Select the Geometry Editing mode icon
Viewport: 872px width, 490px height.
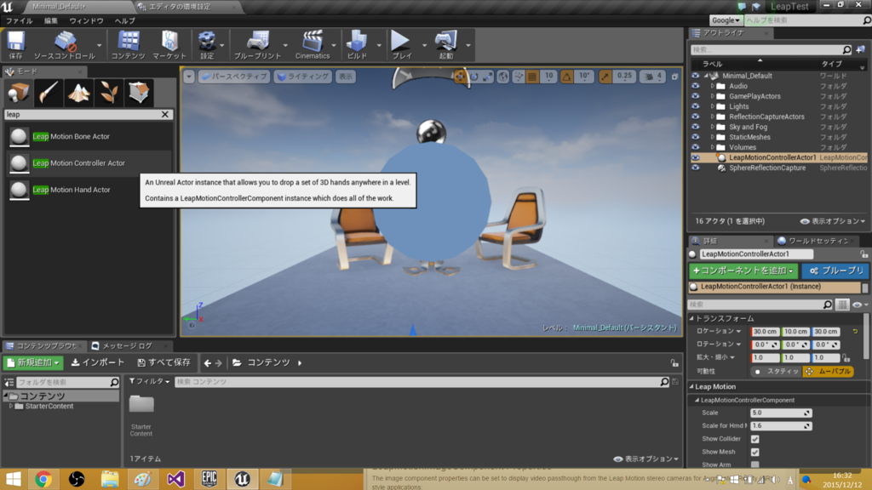[x=139, y=92]
